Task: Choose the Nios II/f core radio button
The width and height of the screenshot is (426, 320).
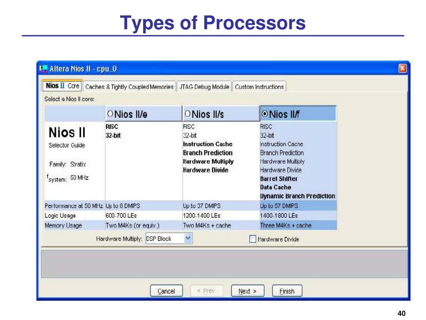Action: coord(265,114)
